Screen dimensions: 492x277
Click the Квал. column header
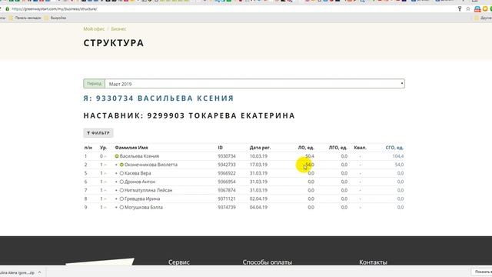[361, 147]
